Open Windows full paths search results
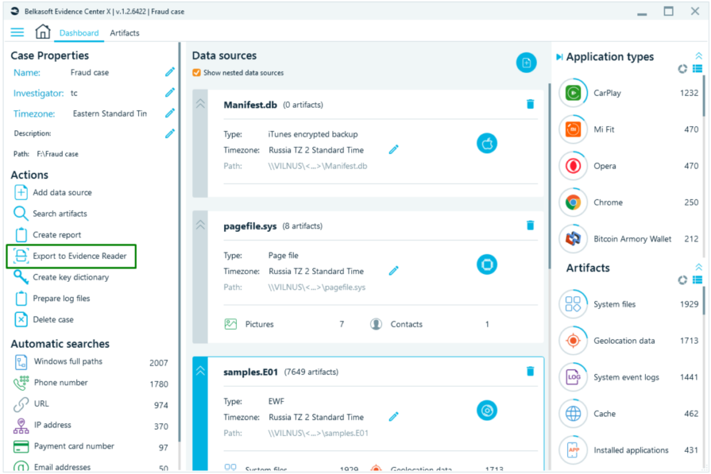This screenshot has width=711, height=474. pos(91,362)
